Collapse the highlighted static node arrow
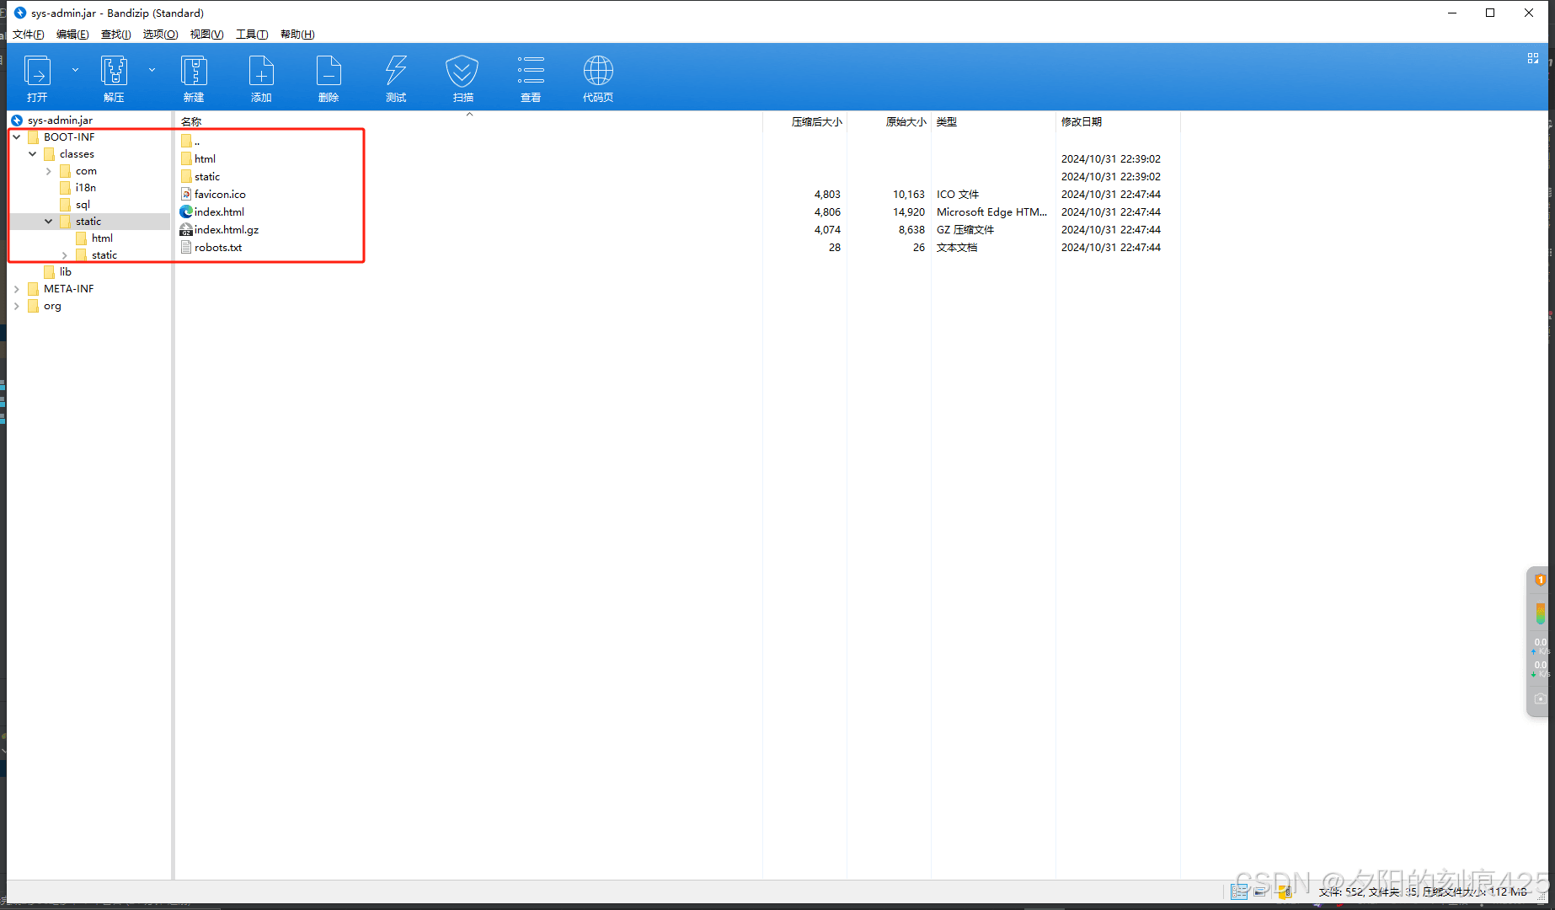Screen dimensions: 1555x910 49,221
